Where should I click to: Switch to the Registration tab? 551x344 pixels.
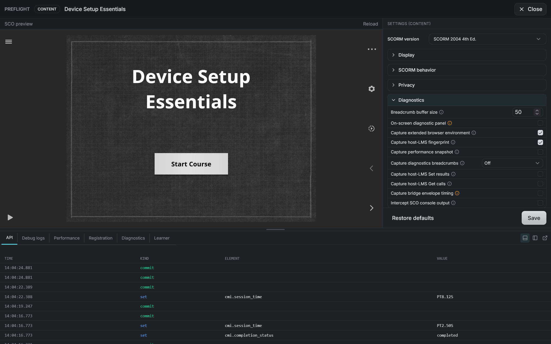pos(101,238)
